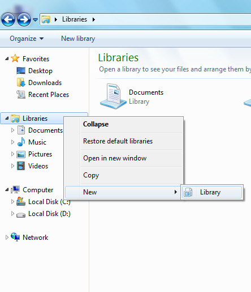The image size is (251, 292).
Task: Choose Library from the New submenu
Action: [212, 192]
